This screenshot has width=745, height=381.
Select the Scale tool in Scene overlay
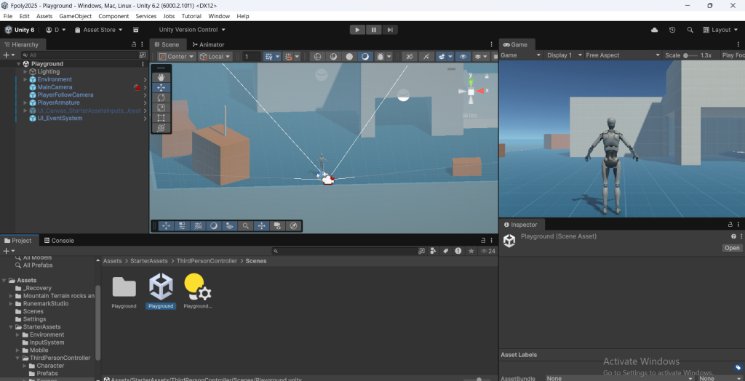click(161, 108)
